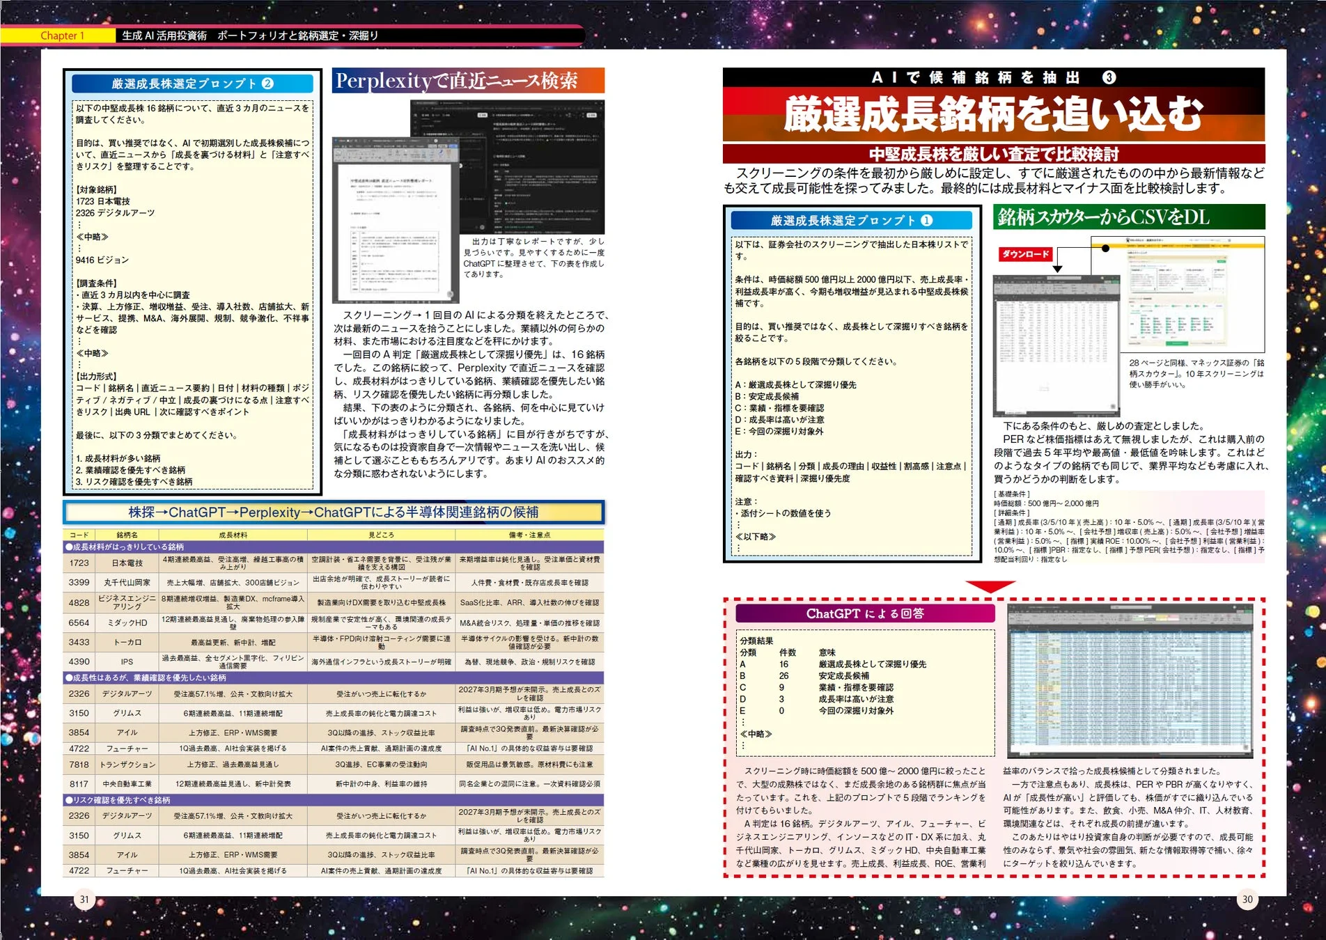Click "E：今回の深掘り対象外" in prompt ❶
The height and width of the screenshot is (940, 1326).
[x=779, y=432]
